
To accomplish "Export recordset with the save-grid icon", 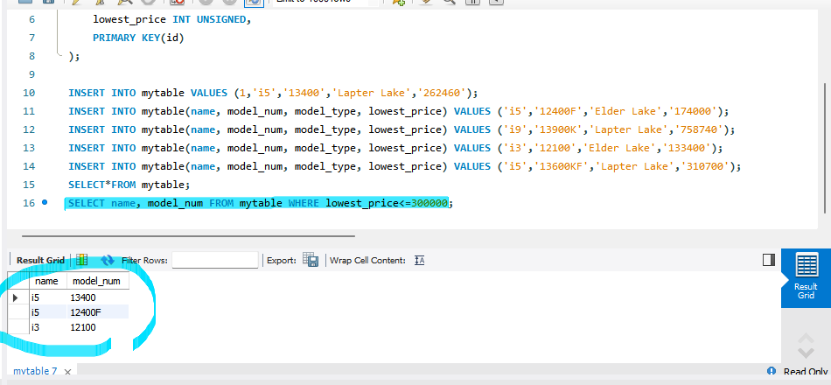I will click(310, 260).
